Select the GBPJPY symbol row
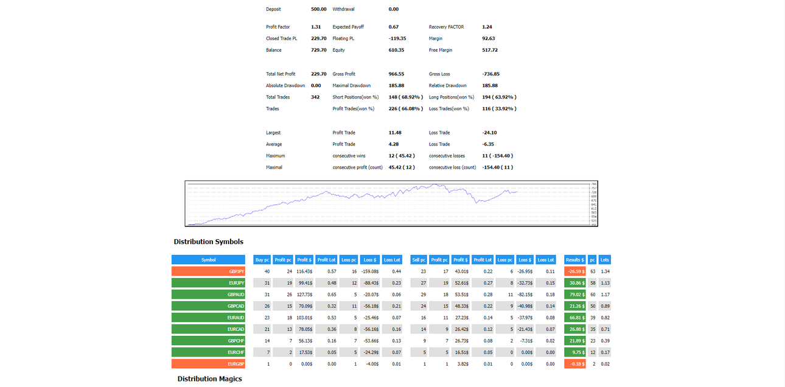The height and width of the screenshot is (387, 785). coord(208,271)
